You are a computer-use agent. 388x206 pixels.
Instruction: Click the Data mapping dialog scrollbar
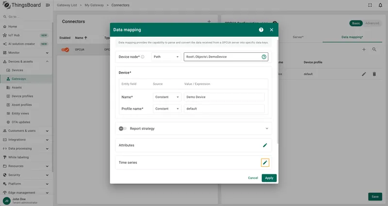277,92
